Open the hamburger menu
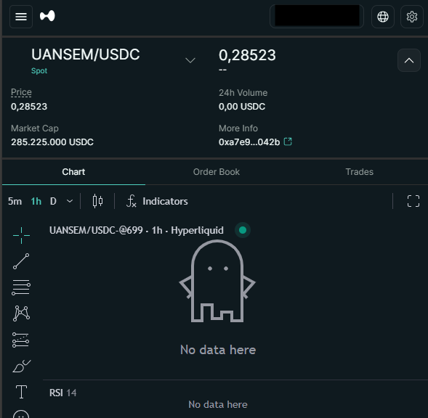 point(21,17)
